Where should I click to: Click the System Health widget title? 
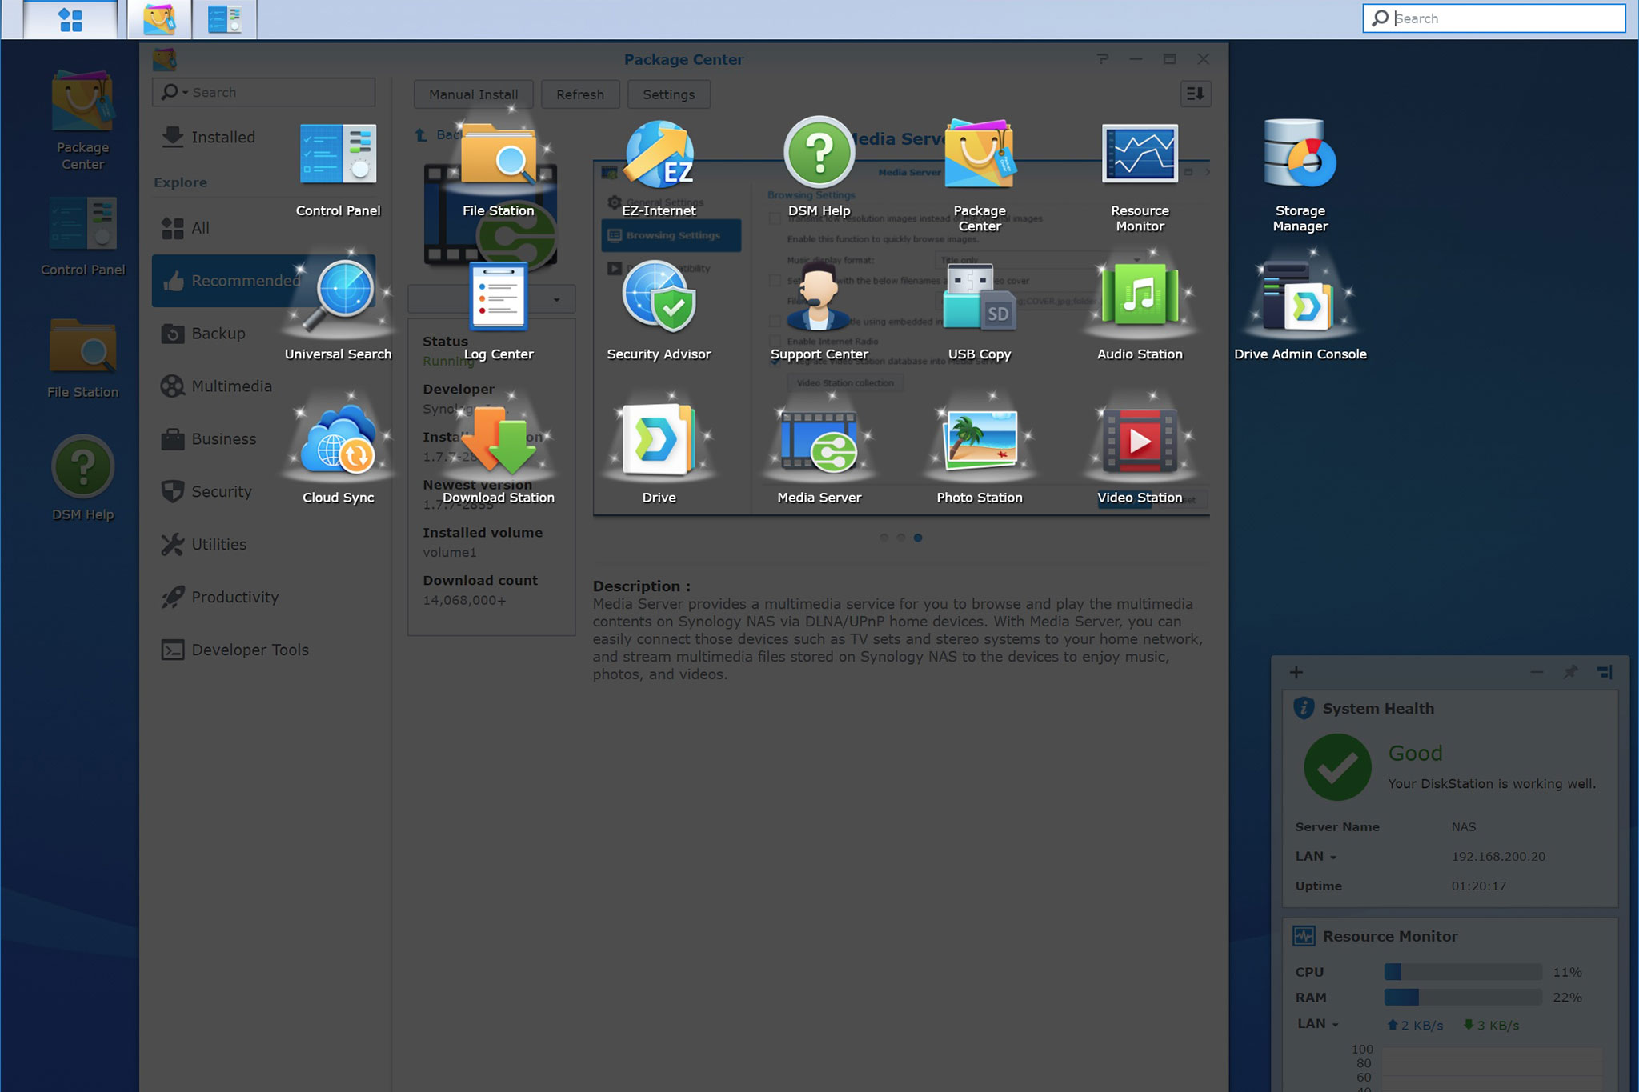click(x=1378, y=709)
